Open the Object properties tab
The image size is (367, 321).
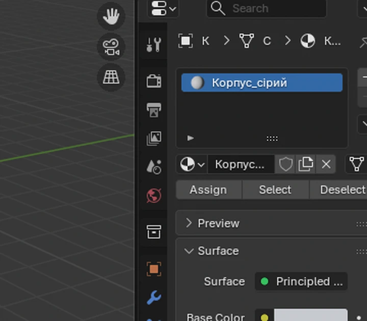pyautogui.click(x=154, y=269)
